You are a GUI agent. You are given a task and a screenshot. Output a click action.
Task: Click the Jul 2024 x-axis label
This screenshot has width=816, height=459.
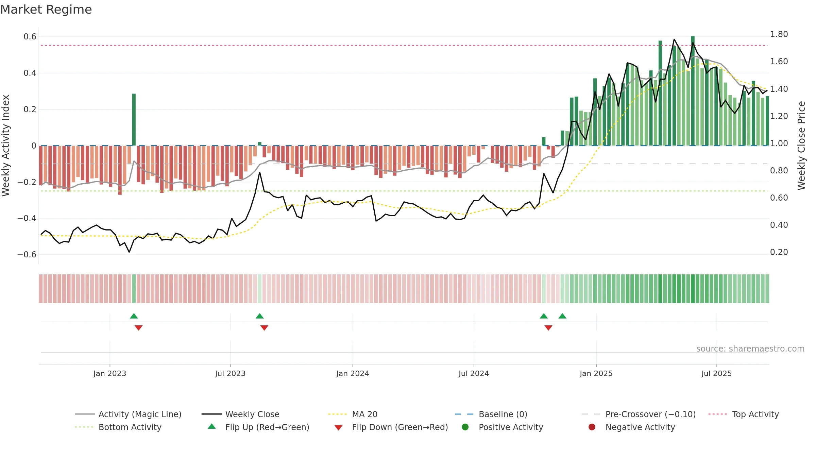(x=474, y=374)
